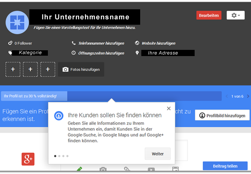Select the third pagination dot in popup
Viewport: 251px width, 174px height.
(63, 156)
